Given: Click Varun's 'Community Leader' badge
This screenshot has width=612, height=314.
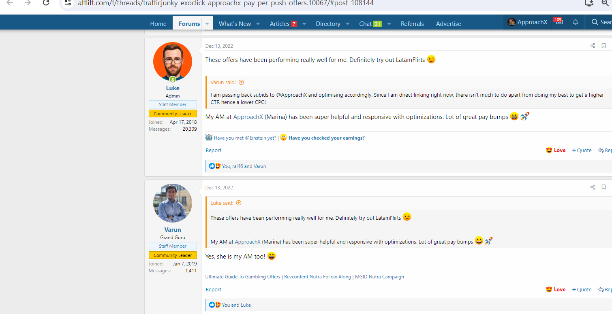Looking at the screenshot, I should (173, 255).
